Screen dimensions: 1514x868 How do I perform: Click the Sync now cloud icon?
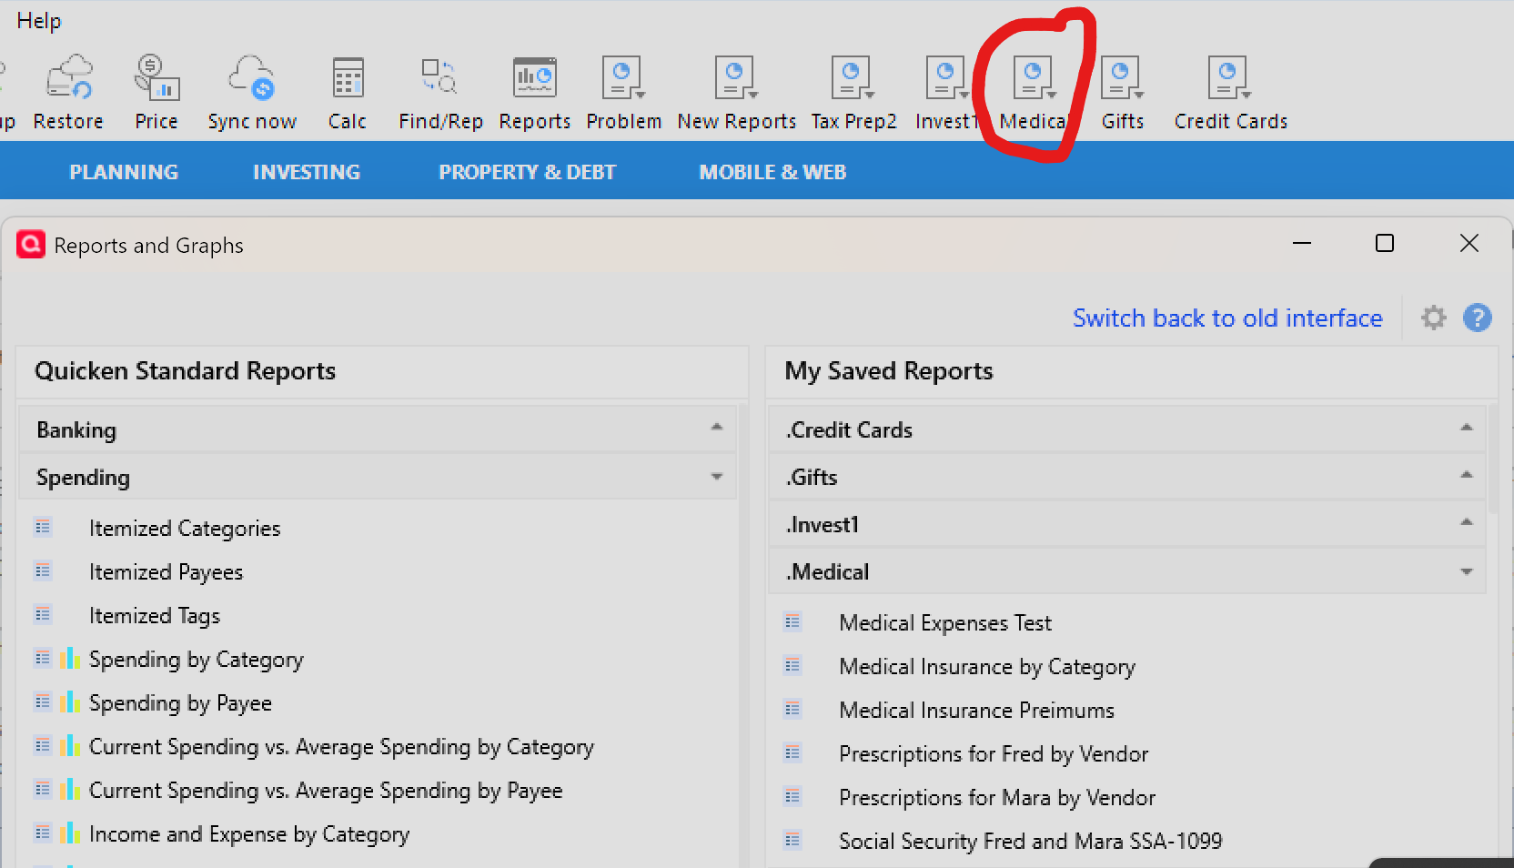pyautogui.click(x=252, y=78)
